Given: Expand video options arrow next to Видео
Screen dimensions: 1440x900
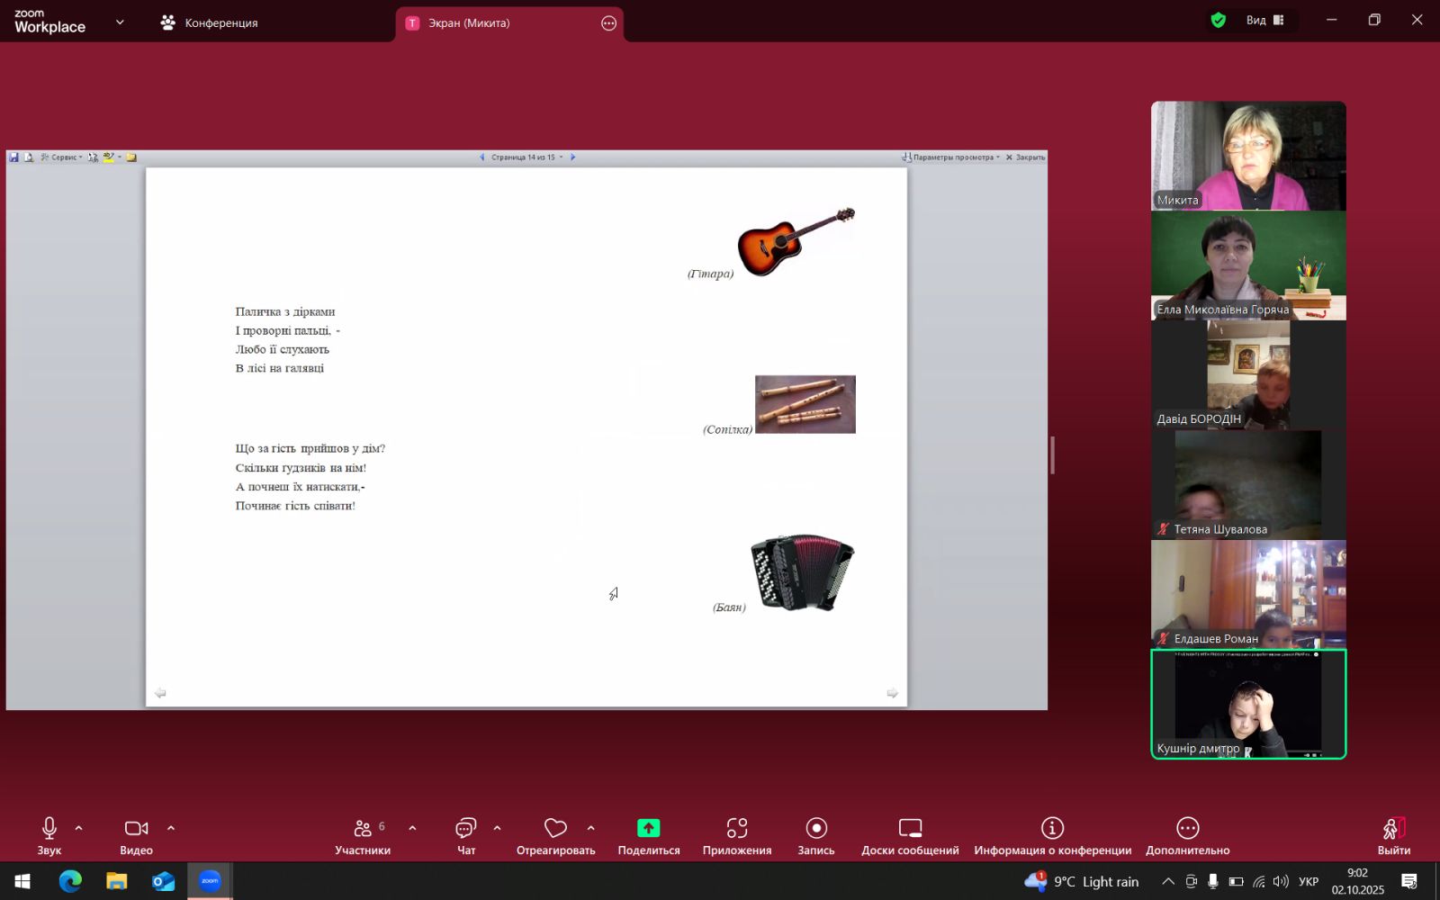Looking at the screenshot, I should tap(171, 828).
